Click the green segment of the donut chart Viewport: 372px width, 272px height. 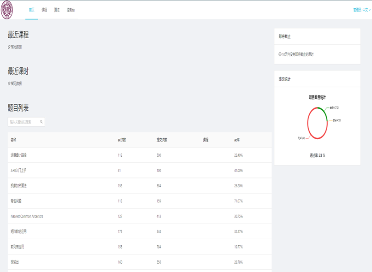pyautogui.click(x=323, y=111)
